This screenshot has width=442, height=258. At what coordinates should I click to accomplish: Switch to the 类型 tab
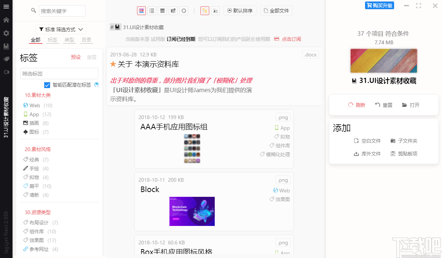point(69,39)
